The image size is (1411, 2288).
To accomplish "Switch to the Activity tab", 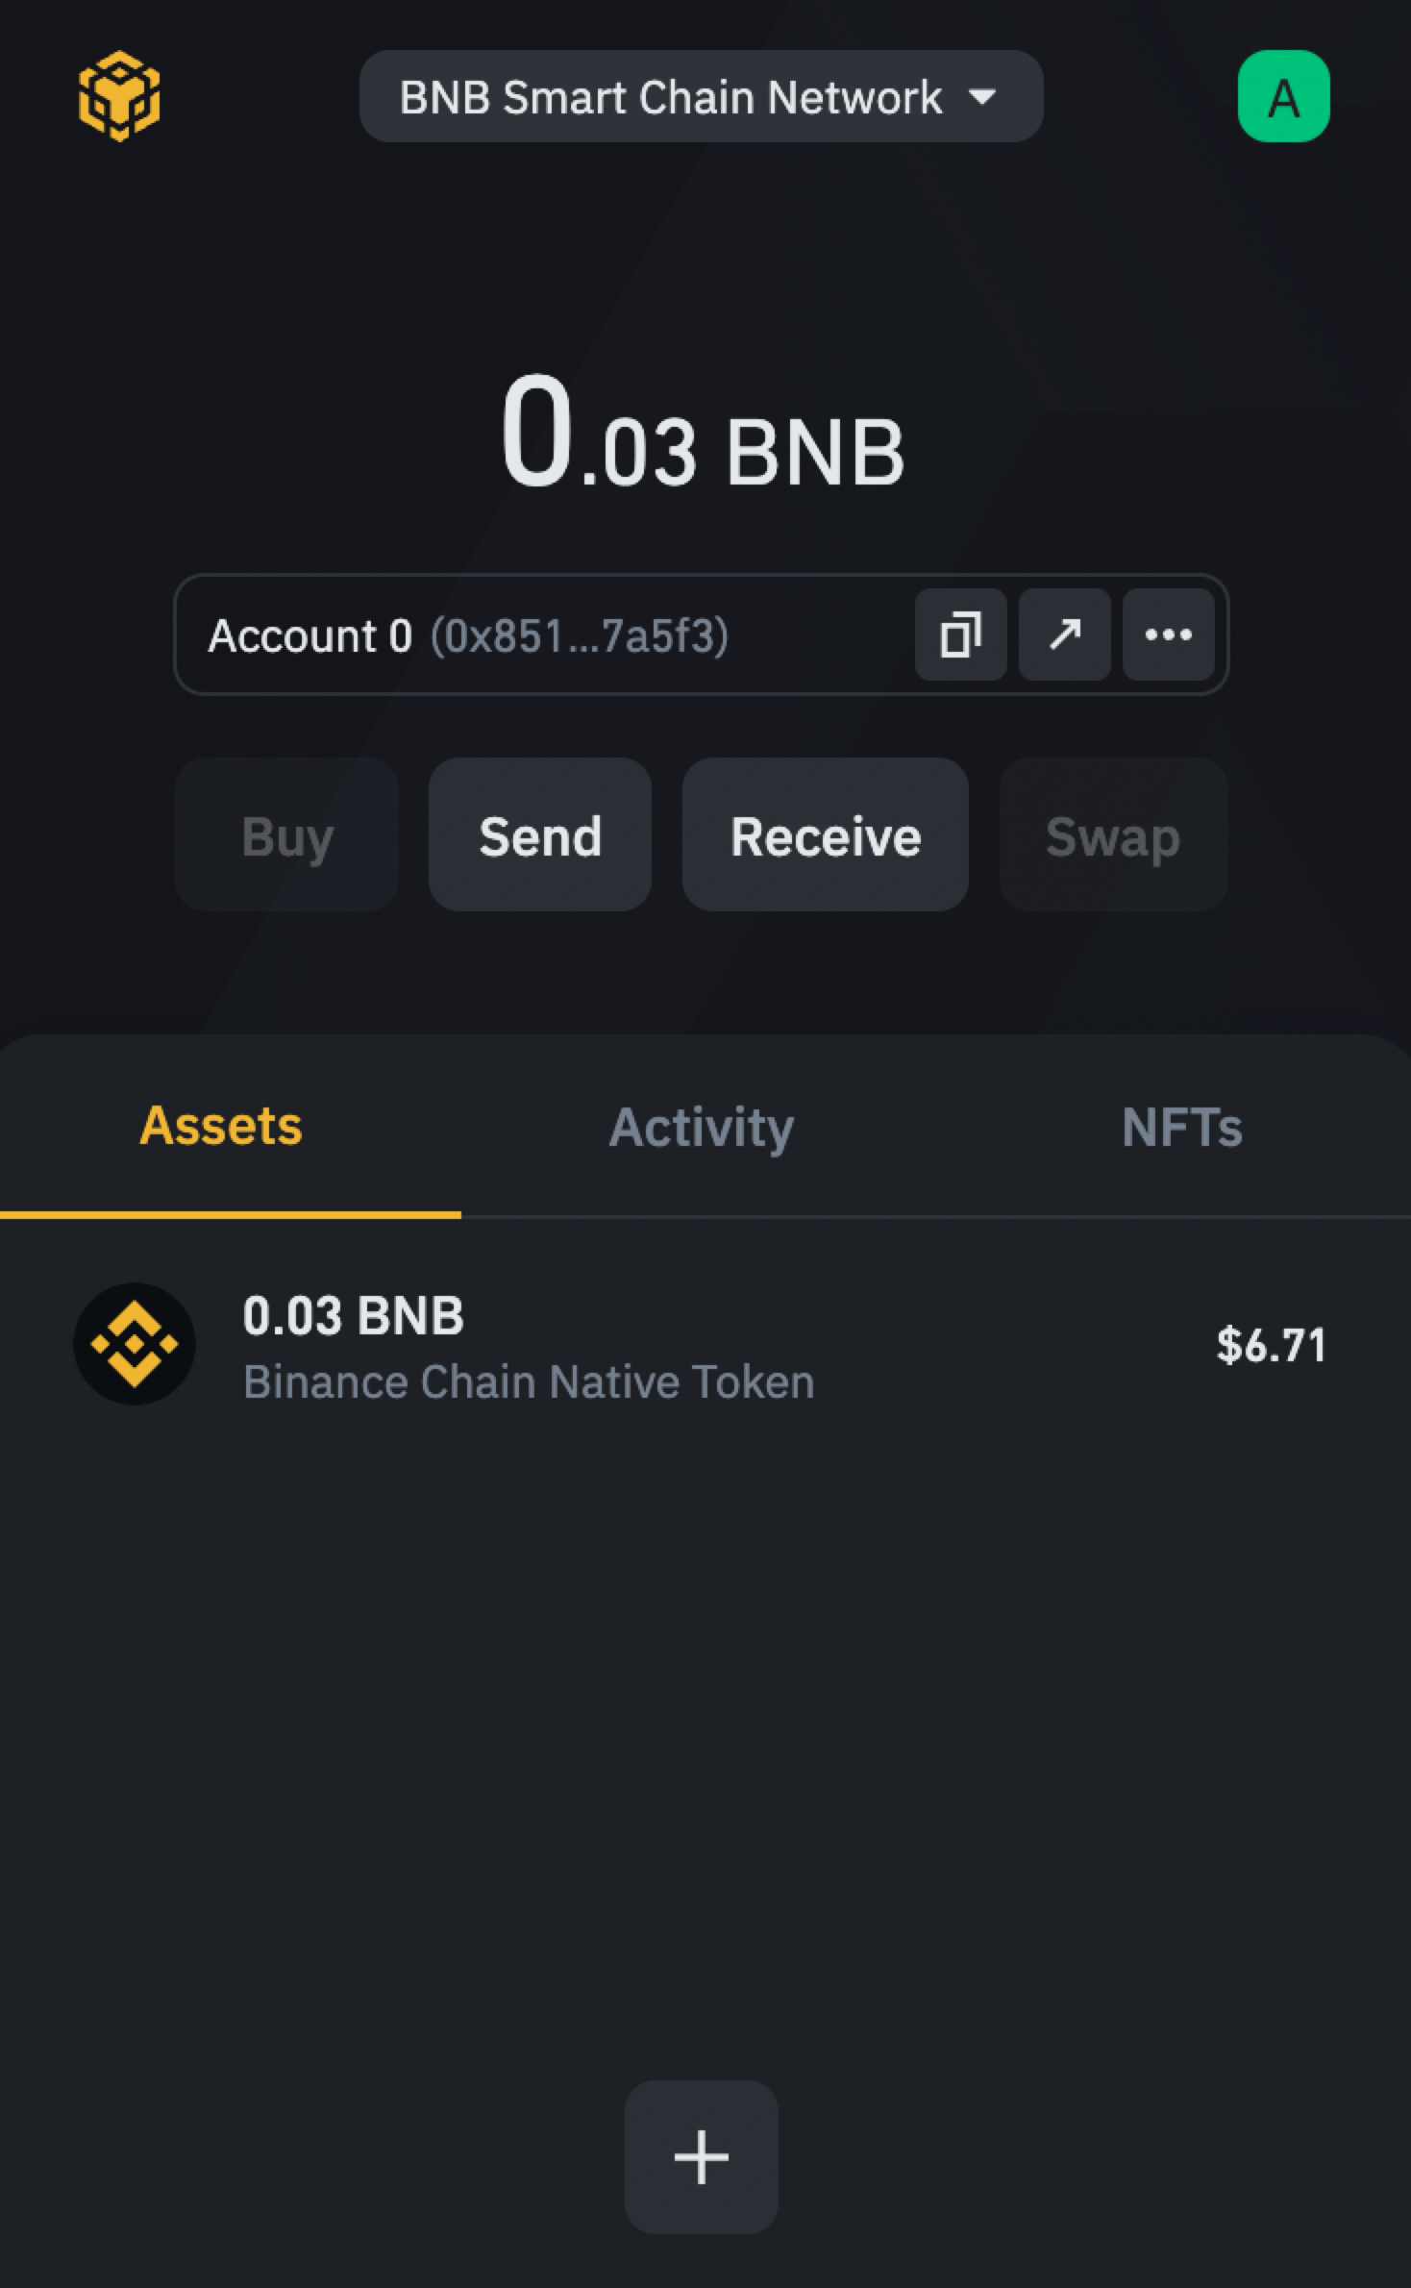I will tap(702, 1126).
